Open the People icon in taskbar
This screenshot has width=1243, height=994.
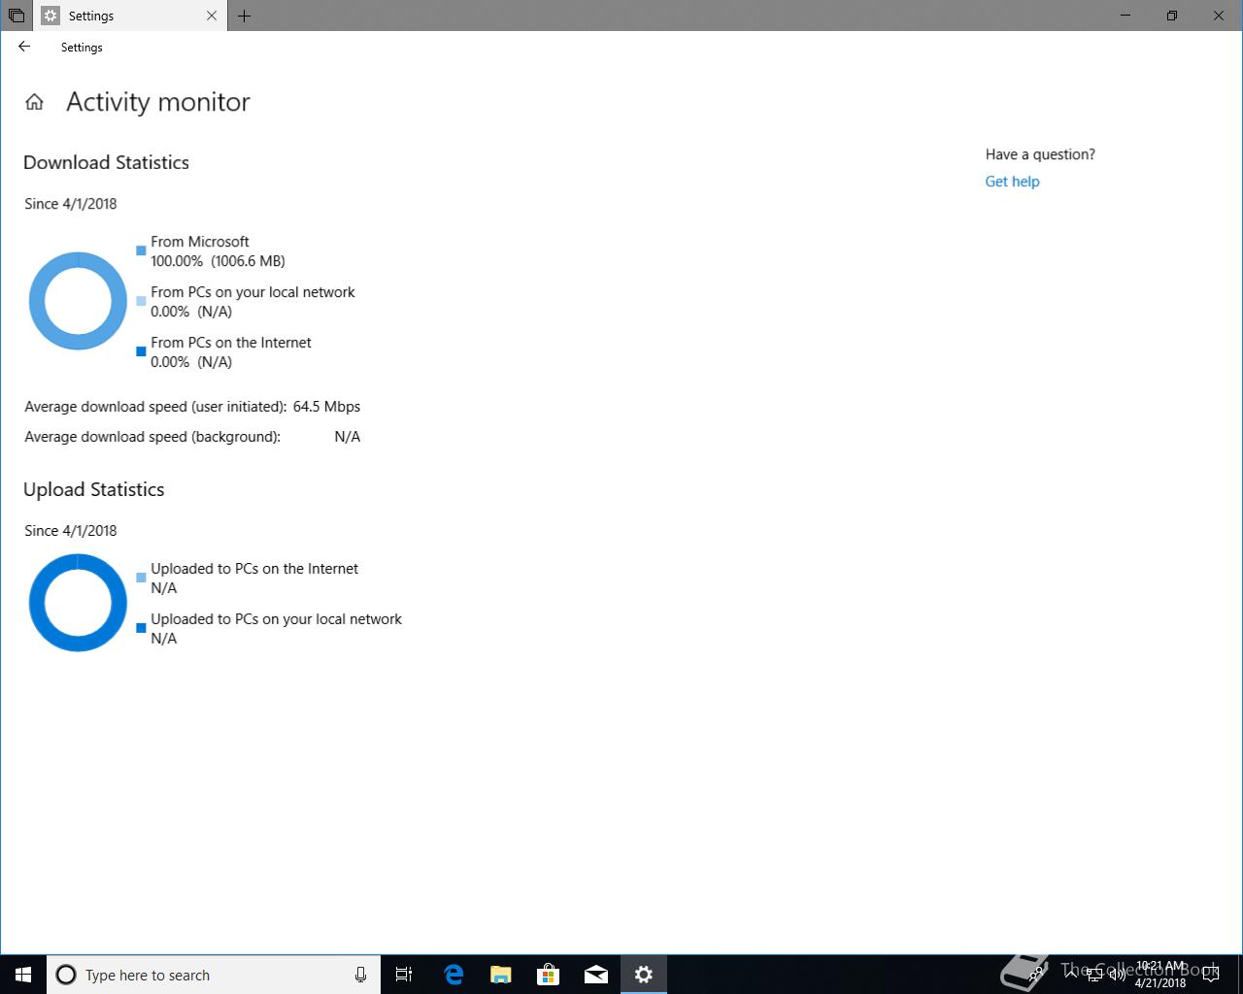pos(1035,975)
